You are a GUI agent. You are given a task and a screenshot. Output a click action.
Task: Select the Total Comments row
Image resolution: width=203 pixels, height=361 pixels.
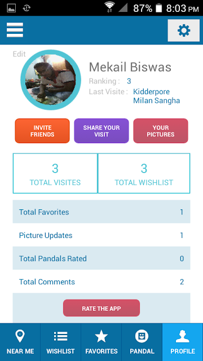coord(101,281)
